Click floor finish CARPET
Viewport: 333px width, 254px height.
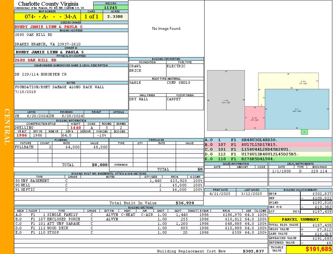pos(174,99)
